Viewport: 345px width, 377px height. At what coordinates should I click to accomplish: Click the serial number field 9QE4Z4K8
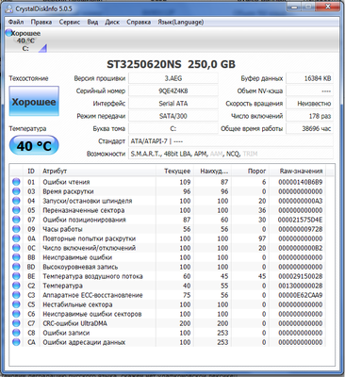pyautogui.click(x=173, y=90)
